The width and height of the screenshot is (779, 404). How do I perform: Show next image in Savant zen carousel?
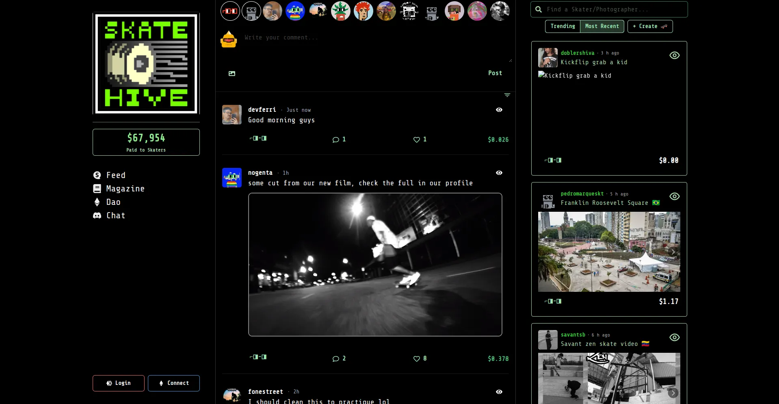673,393
